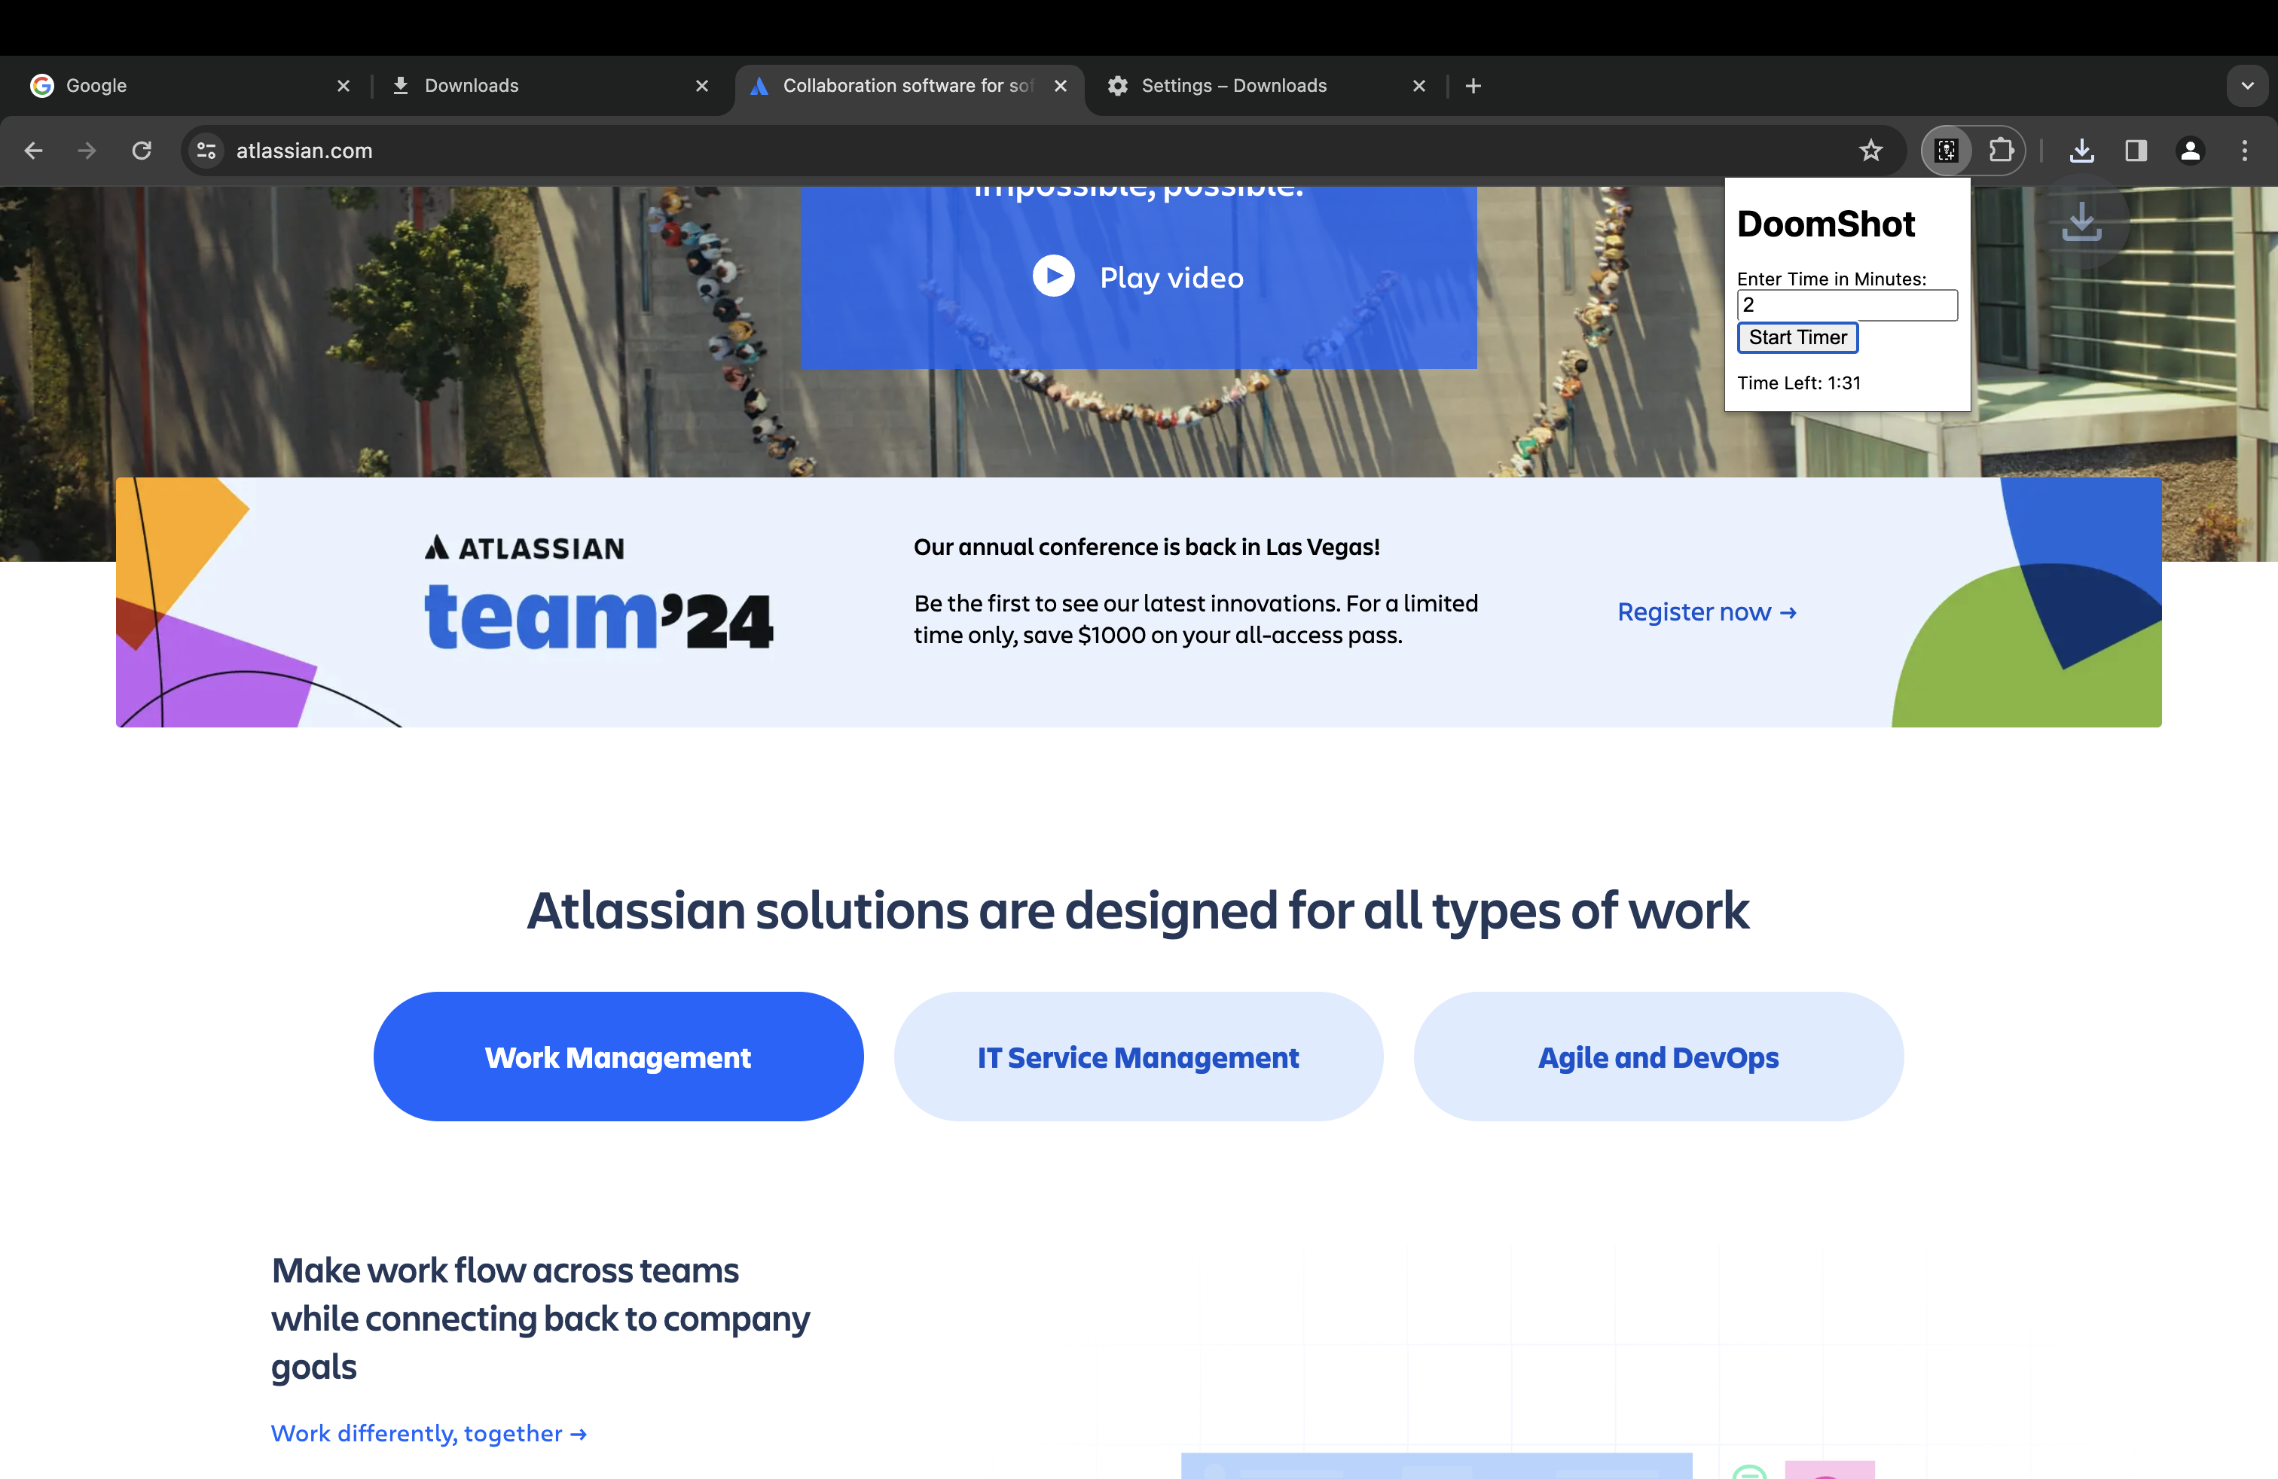View site information icon in address bar
2278x1479 pixels.
point(206,150)
